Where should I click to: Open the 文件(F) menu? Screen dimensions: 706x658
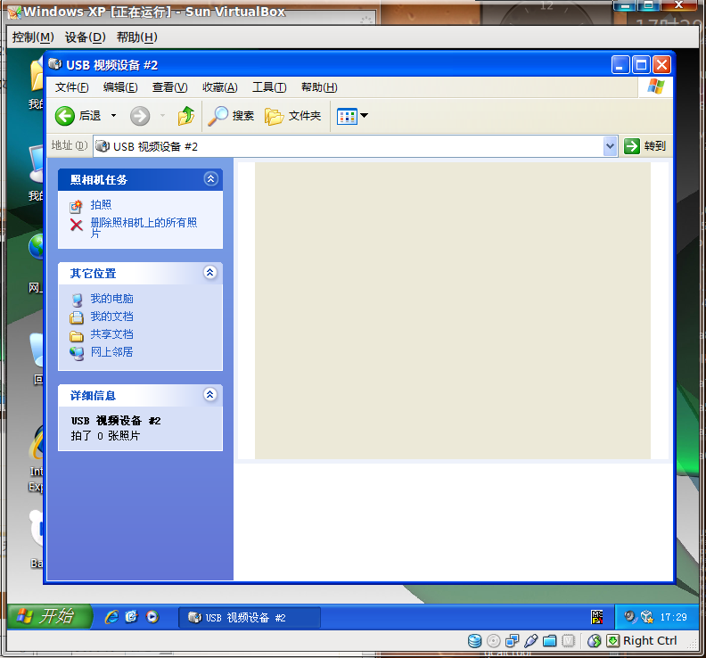coord(71,87)
